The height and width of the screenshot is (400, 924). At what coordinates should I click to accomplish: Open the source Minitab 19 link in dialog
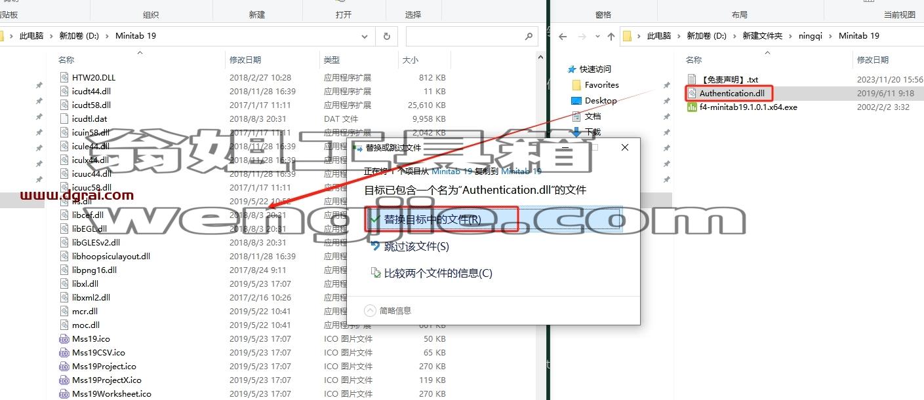[451, 171]
